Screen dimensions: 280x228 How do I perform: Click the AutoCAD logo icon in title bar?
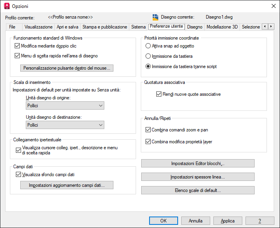pyautogui.click(x=6, y=6)
